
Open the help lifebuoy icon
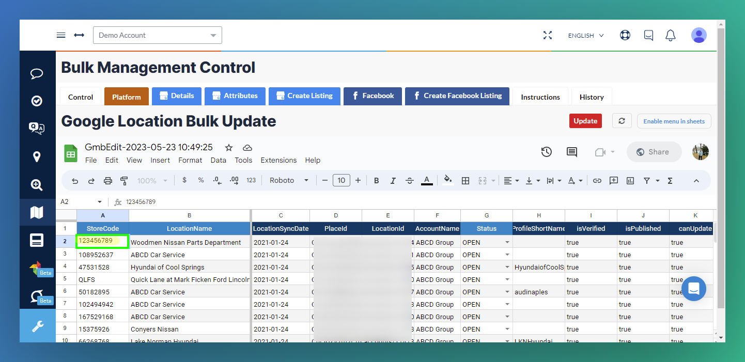(625, 35)
